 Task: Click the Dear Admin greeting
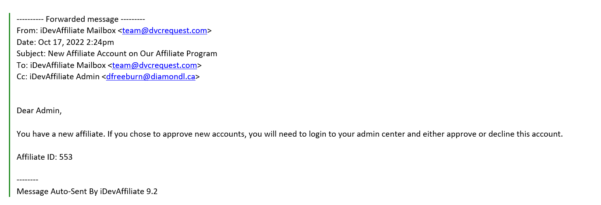point(39,111)
